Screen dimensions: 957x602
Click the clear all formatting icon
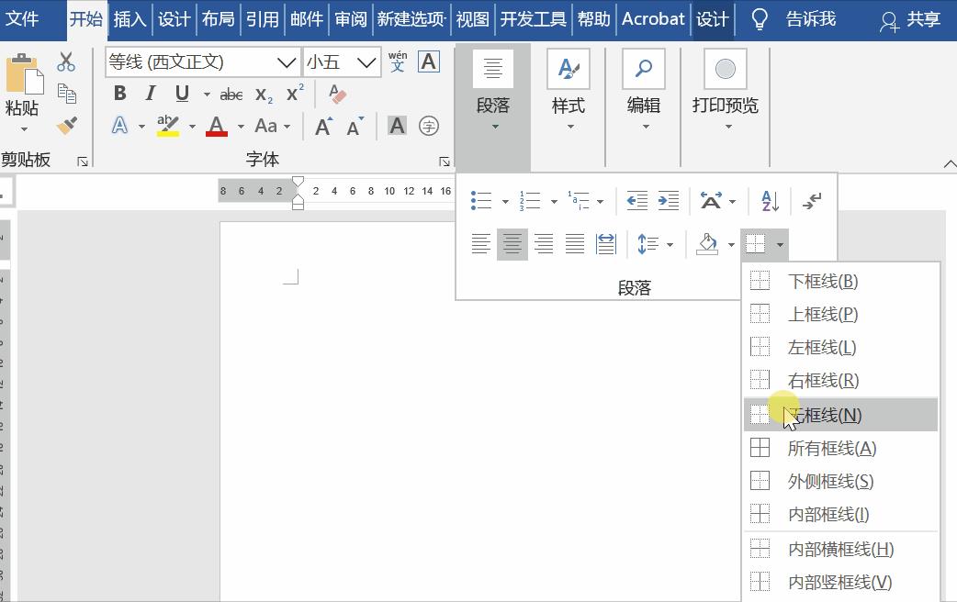click(x=335, y=93)
